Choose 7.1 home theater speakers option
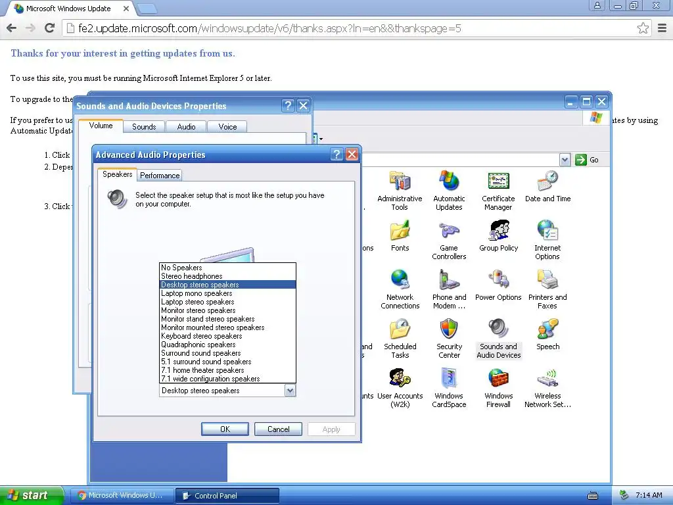 [x=227, y=370]
